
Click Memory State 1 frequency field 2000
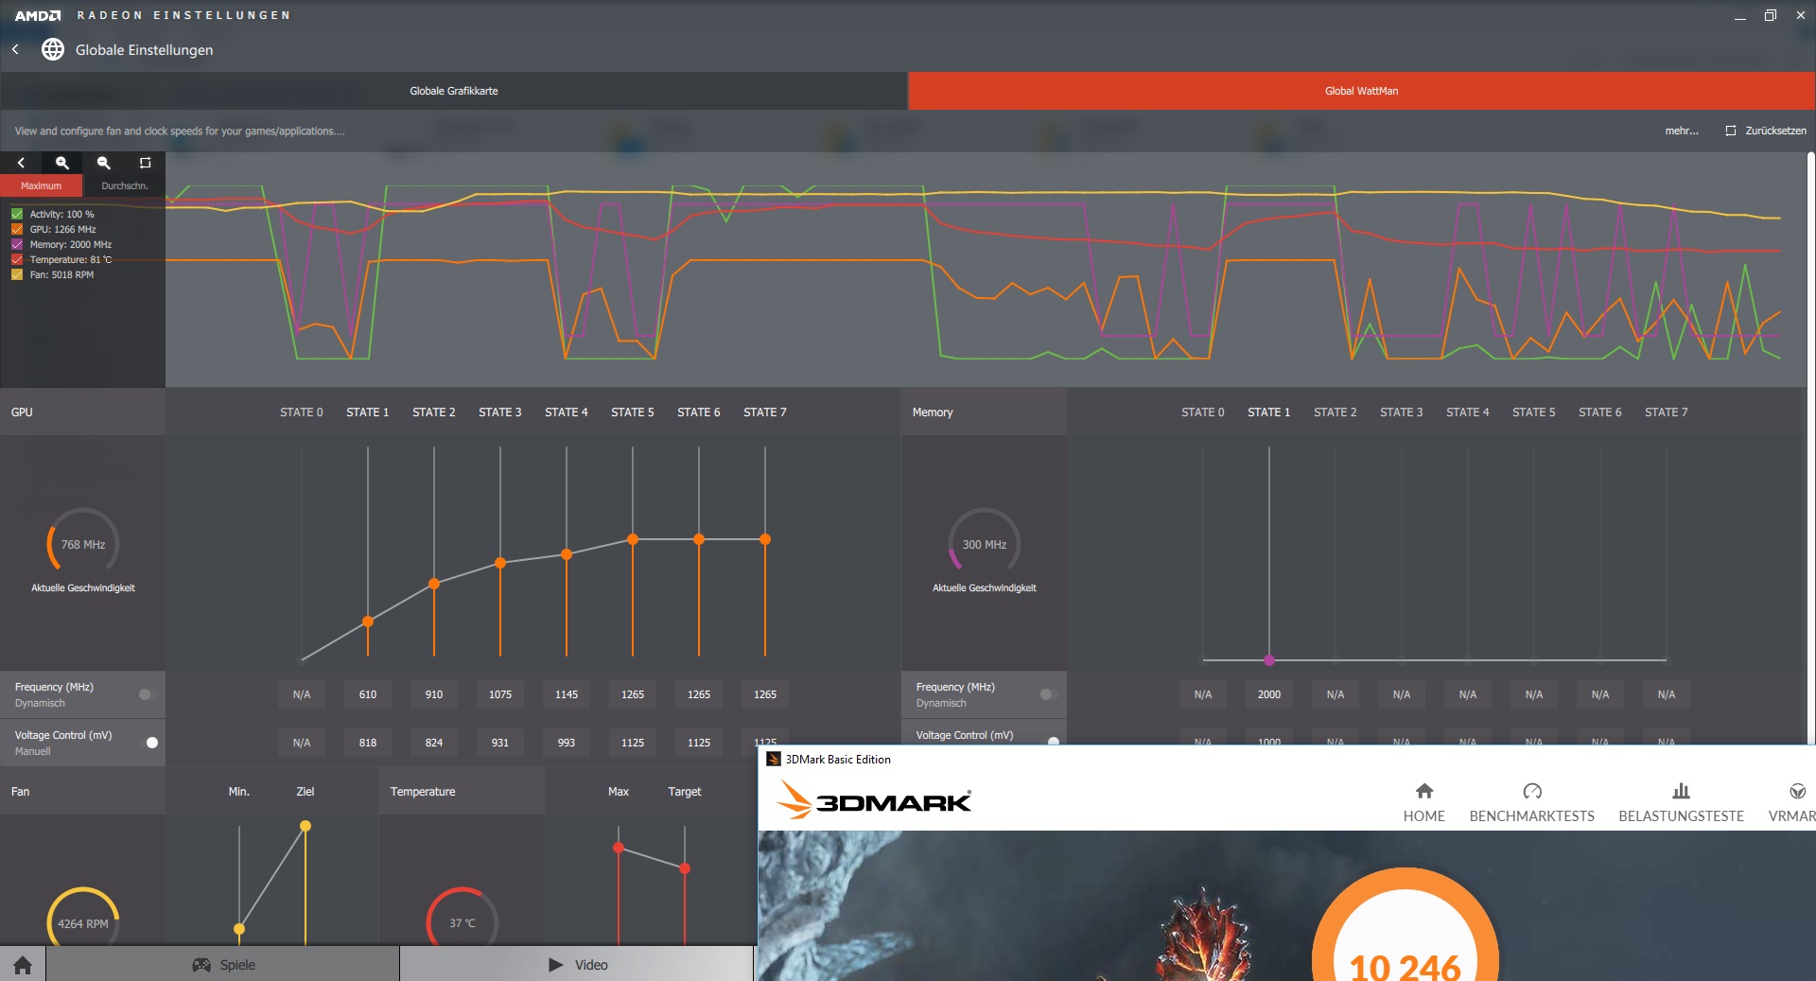(x=1269, y=694)
